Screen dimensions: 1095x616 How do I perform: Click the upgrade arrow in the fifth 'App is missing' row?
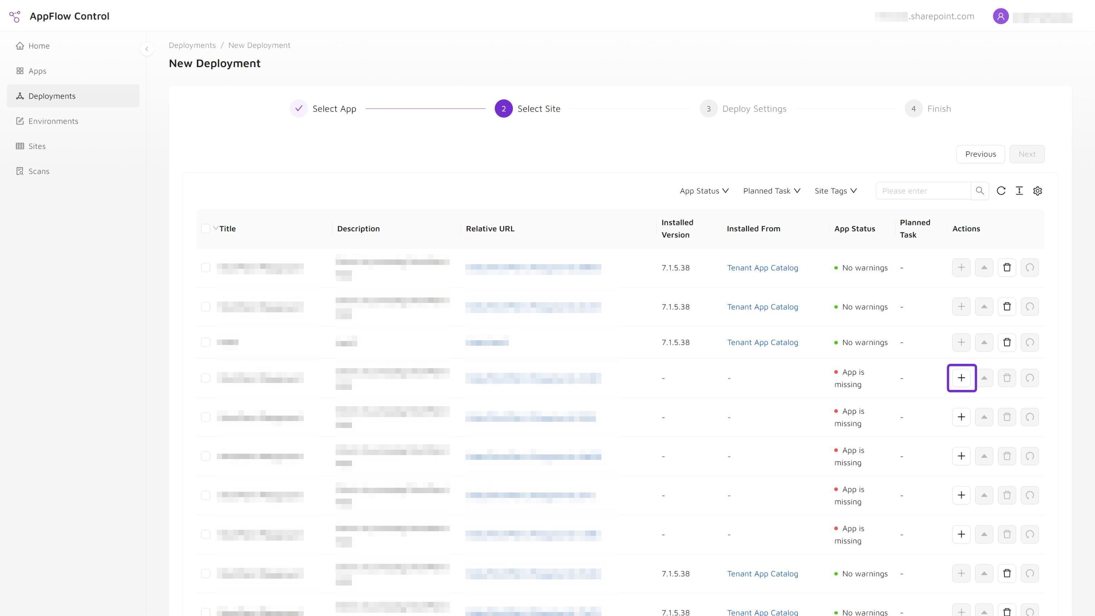[x=984, y=534]
